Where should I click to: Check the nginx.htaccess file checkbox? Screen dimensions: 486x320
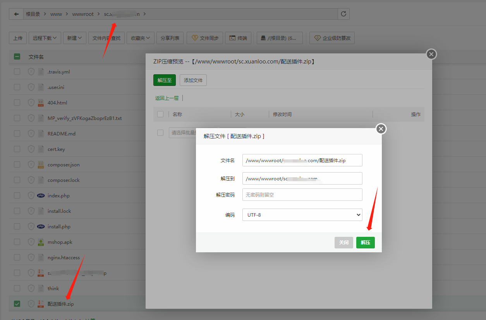coord(17,257)
